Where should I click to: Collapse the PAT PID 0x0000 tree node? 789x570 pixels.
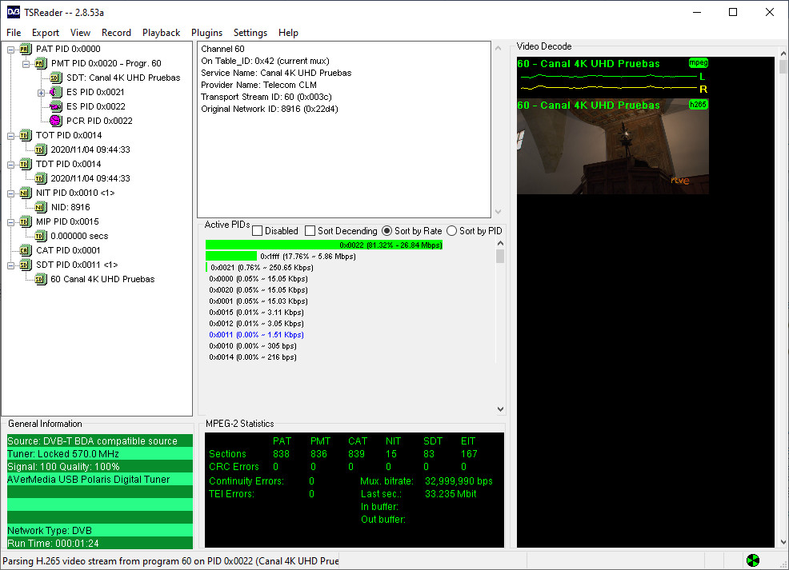click(x=10, y=50)
